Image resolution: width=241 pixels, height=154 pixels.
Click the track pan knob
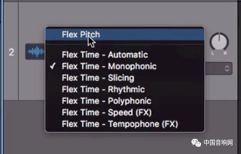(x=219, y=42)
